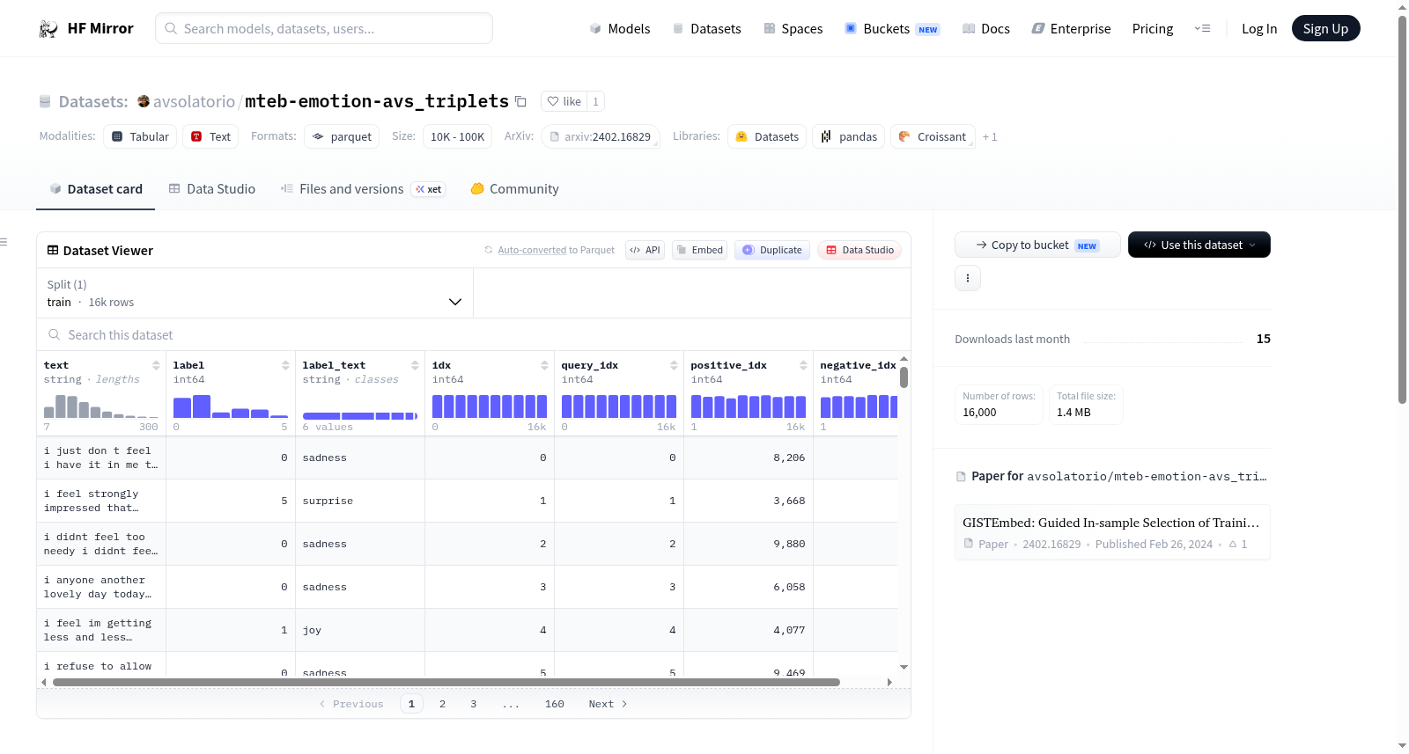The height and width of the screenshot is (754, 1409).
Task: Click the three-dot more options button
Action: (x=968, y=278)
